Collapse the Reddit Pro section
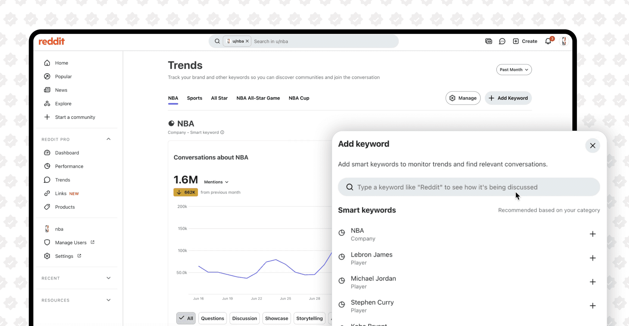This screenshot has width=629, height=326. click(109, 139)
